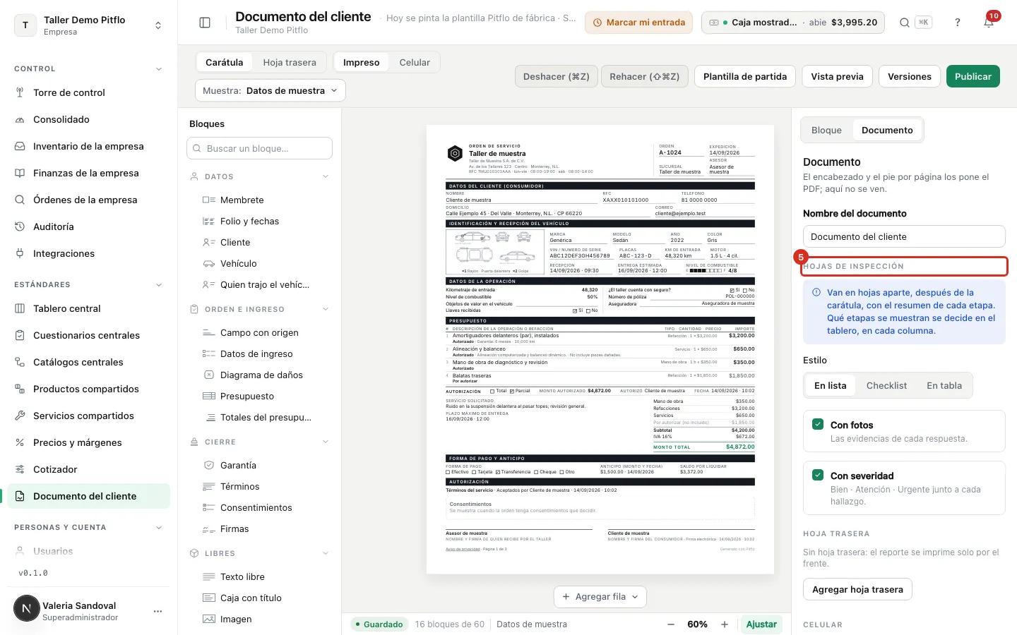Choose the Checklist style option
1017x635 pixels.
[x=886, y=385]
